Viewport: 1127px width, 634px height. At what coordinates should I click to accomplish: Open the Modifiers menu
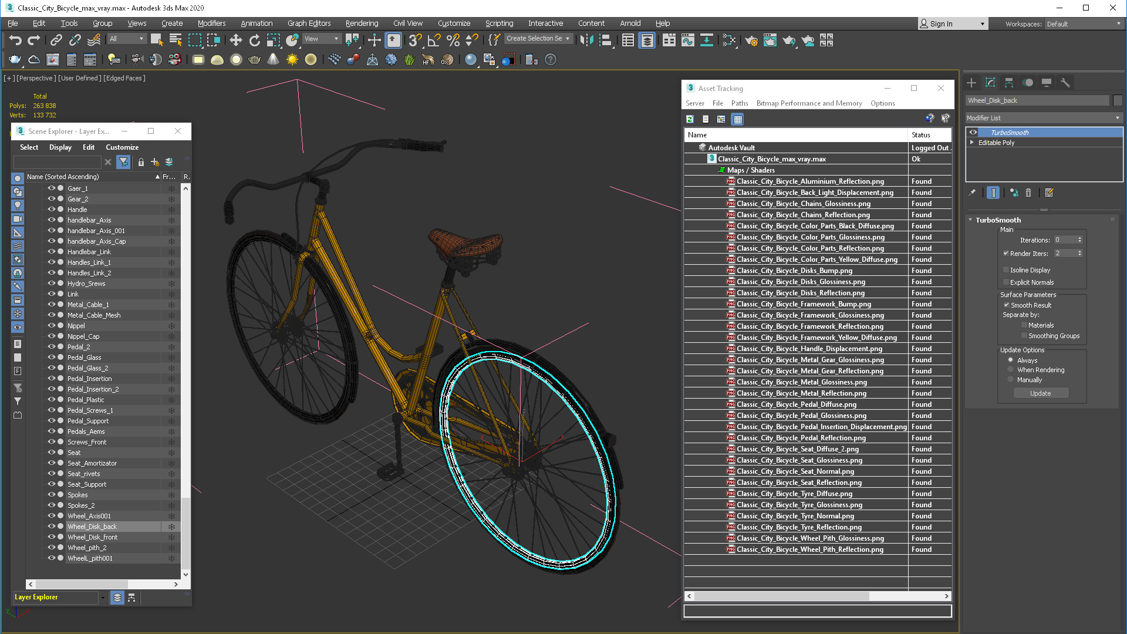click(211, 23)
